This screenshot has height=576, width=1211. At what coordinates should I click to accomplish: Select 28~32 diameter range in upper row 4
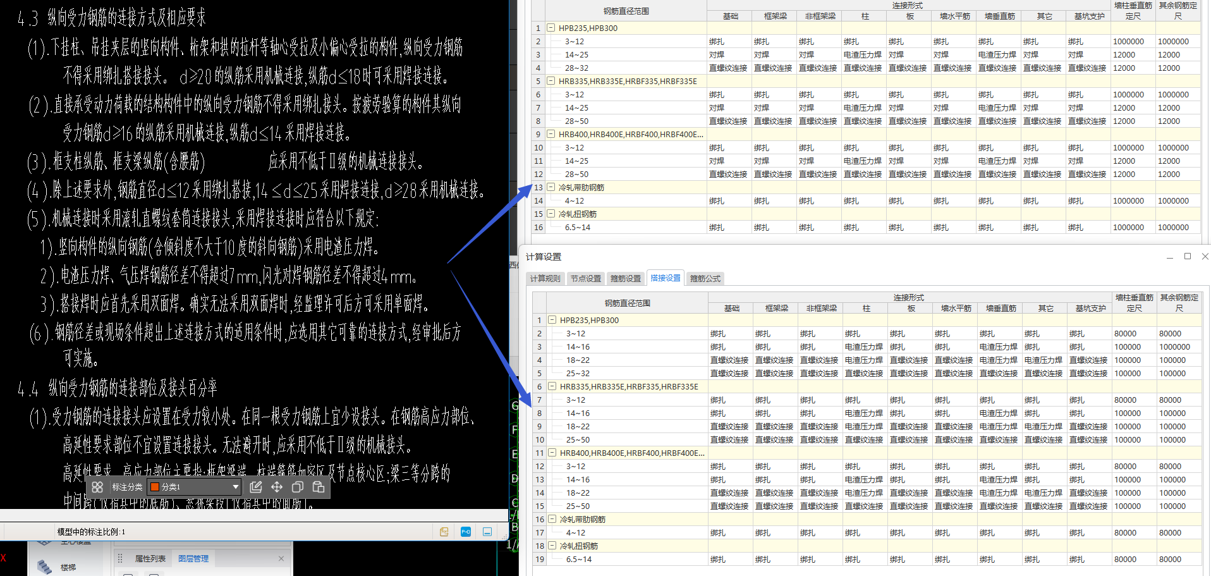click(576, 68)
